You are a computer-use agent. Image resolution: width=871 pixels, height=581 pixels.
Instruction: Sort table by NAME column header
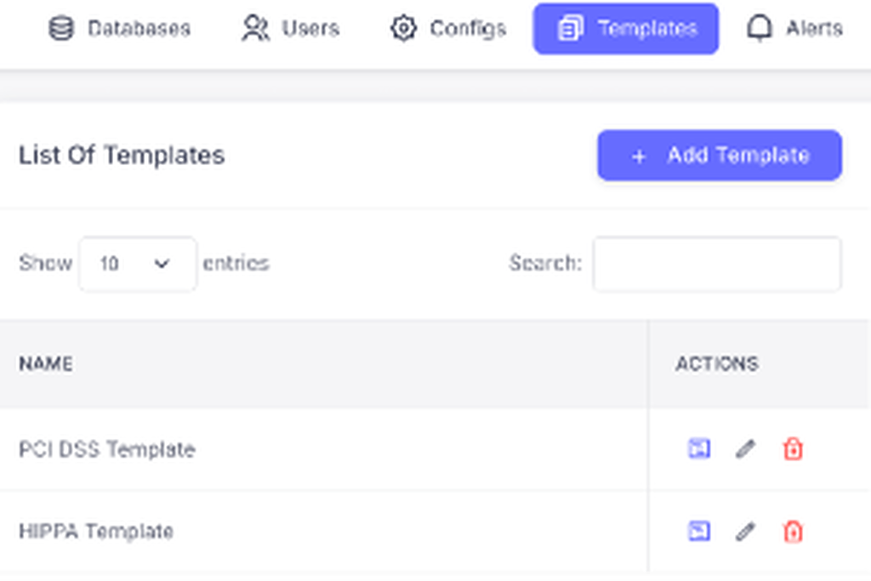46,364
